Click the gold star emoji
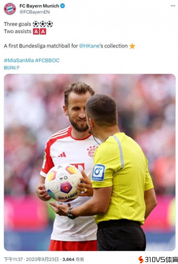 click(x=132, y=46)
